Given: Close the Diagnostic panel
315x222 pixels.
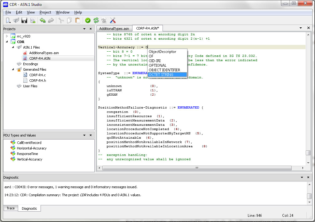Looking at the screenshot, I should point(308,177).
